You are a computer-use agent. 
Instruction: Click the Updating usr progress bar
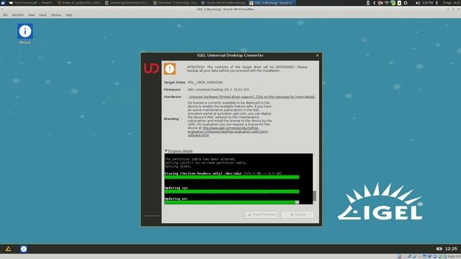click(232, 202)
